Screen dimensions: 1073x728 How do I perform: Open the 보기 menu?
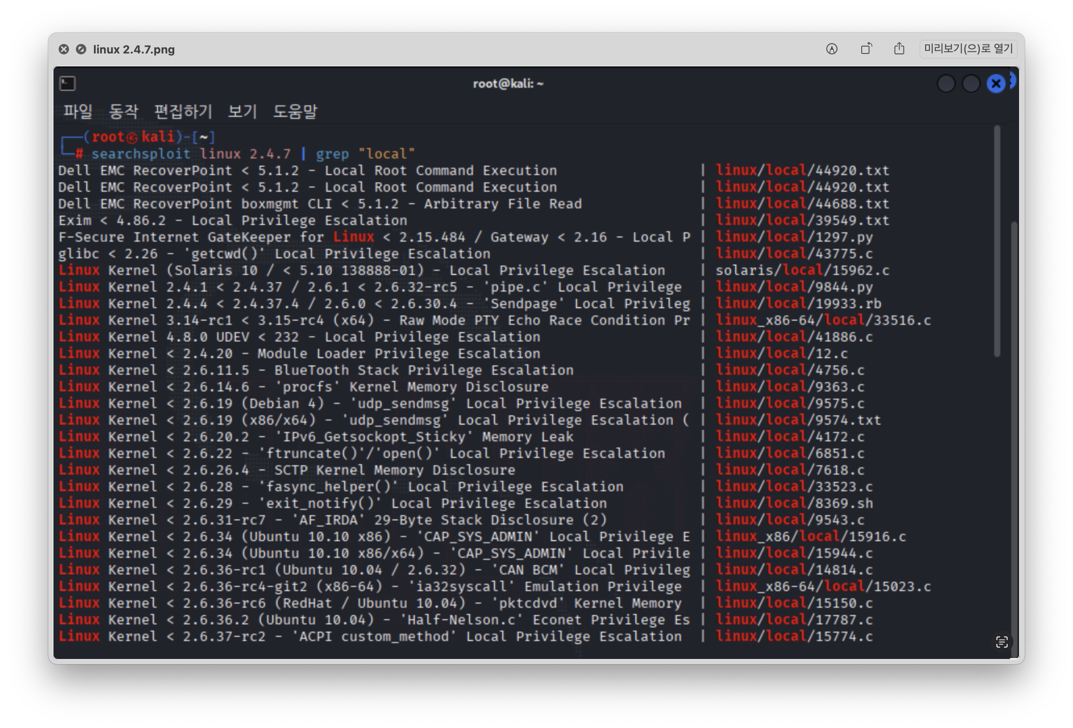tap(242, 111)
